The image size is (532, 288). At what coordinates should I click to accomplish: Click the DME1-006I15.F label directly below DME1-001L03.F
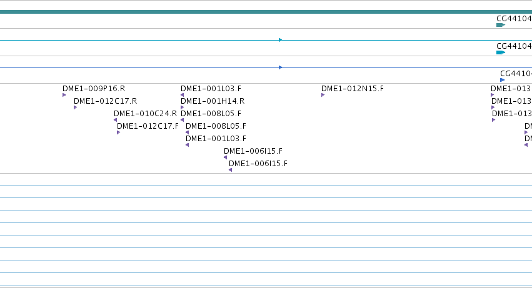coord(253,151)
